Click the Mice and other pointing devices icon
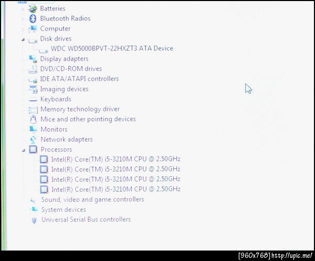Image resolution: width=315 pixels, height=261 pixels. pos(33,119)
